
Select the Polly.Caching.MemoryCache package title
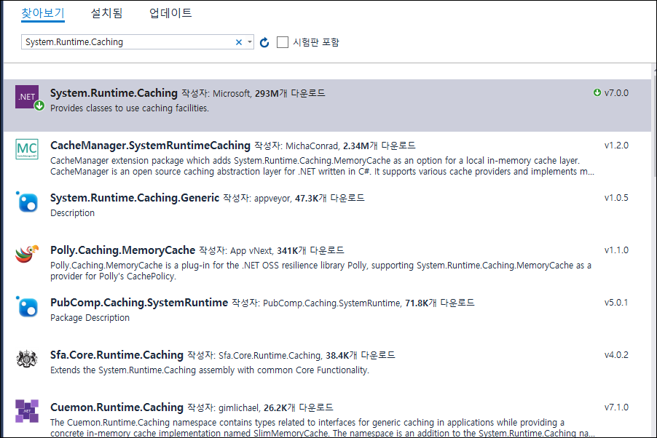tap(122, 250)
